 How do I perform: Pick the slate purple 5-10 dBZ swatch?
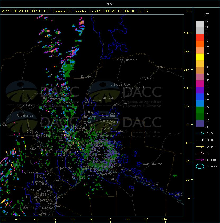click(x=200, y=123)
